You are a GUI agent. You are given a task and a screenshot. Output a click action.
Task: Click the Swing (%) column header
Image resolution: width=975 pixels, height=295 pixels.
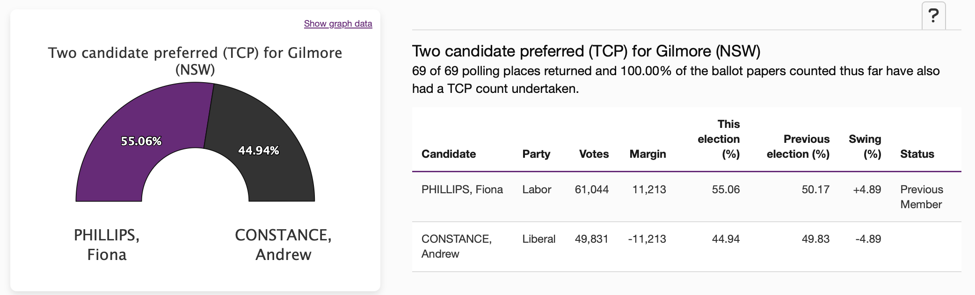865,147
